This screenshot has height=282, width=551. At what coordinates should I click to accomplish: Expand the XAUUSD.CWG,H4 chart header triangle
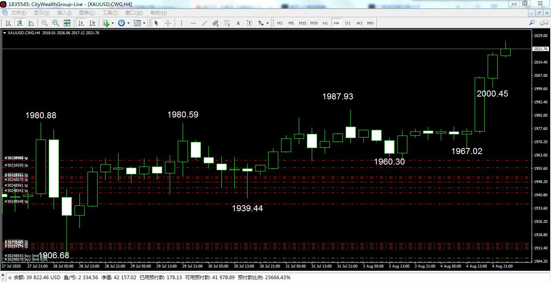pos(4,33)
